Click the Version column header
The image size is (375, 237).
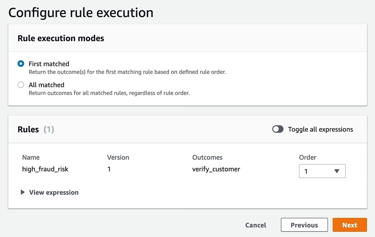pyautogui.click(x=118, y=157)
